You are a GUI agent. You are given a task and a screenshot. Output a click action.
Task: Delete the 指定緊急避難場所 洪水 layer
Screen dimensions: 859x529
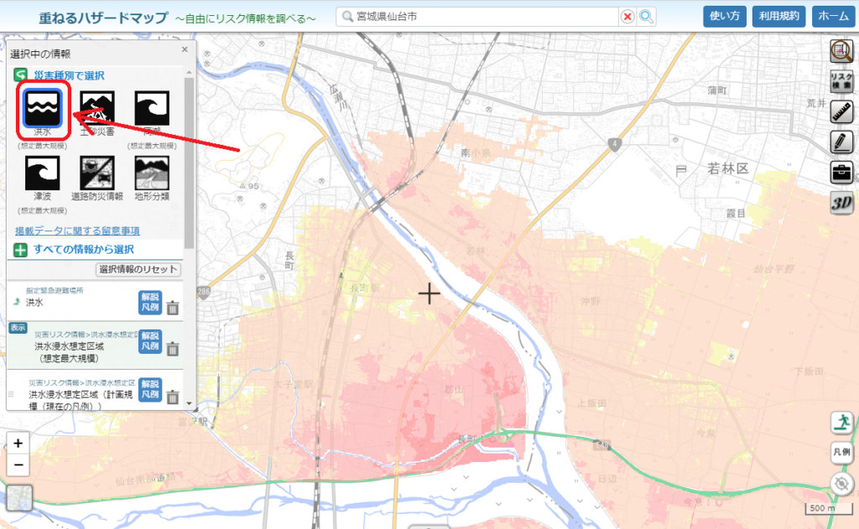tap(173, 308)
